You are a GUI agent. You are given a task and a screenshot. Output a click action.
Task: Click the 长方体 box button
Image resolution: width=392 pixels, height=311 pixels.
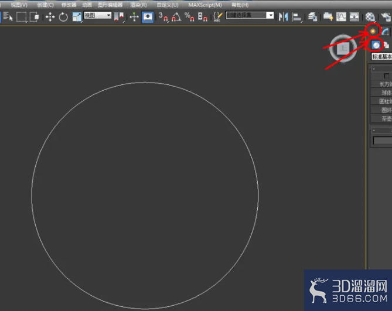click(382, 84)
